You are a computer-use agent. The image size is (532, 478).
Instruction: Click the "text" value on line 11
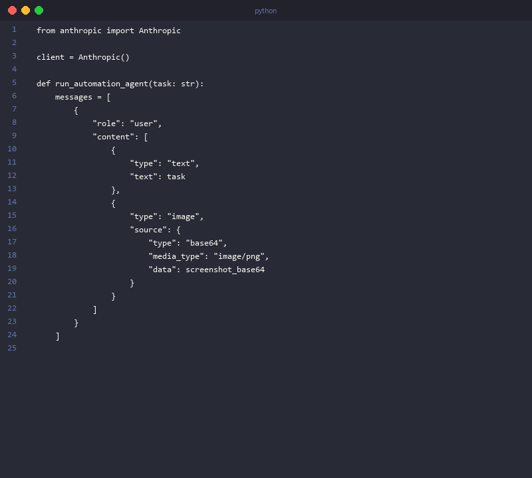click(x=181, y=163)
